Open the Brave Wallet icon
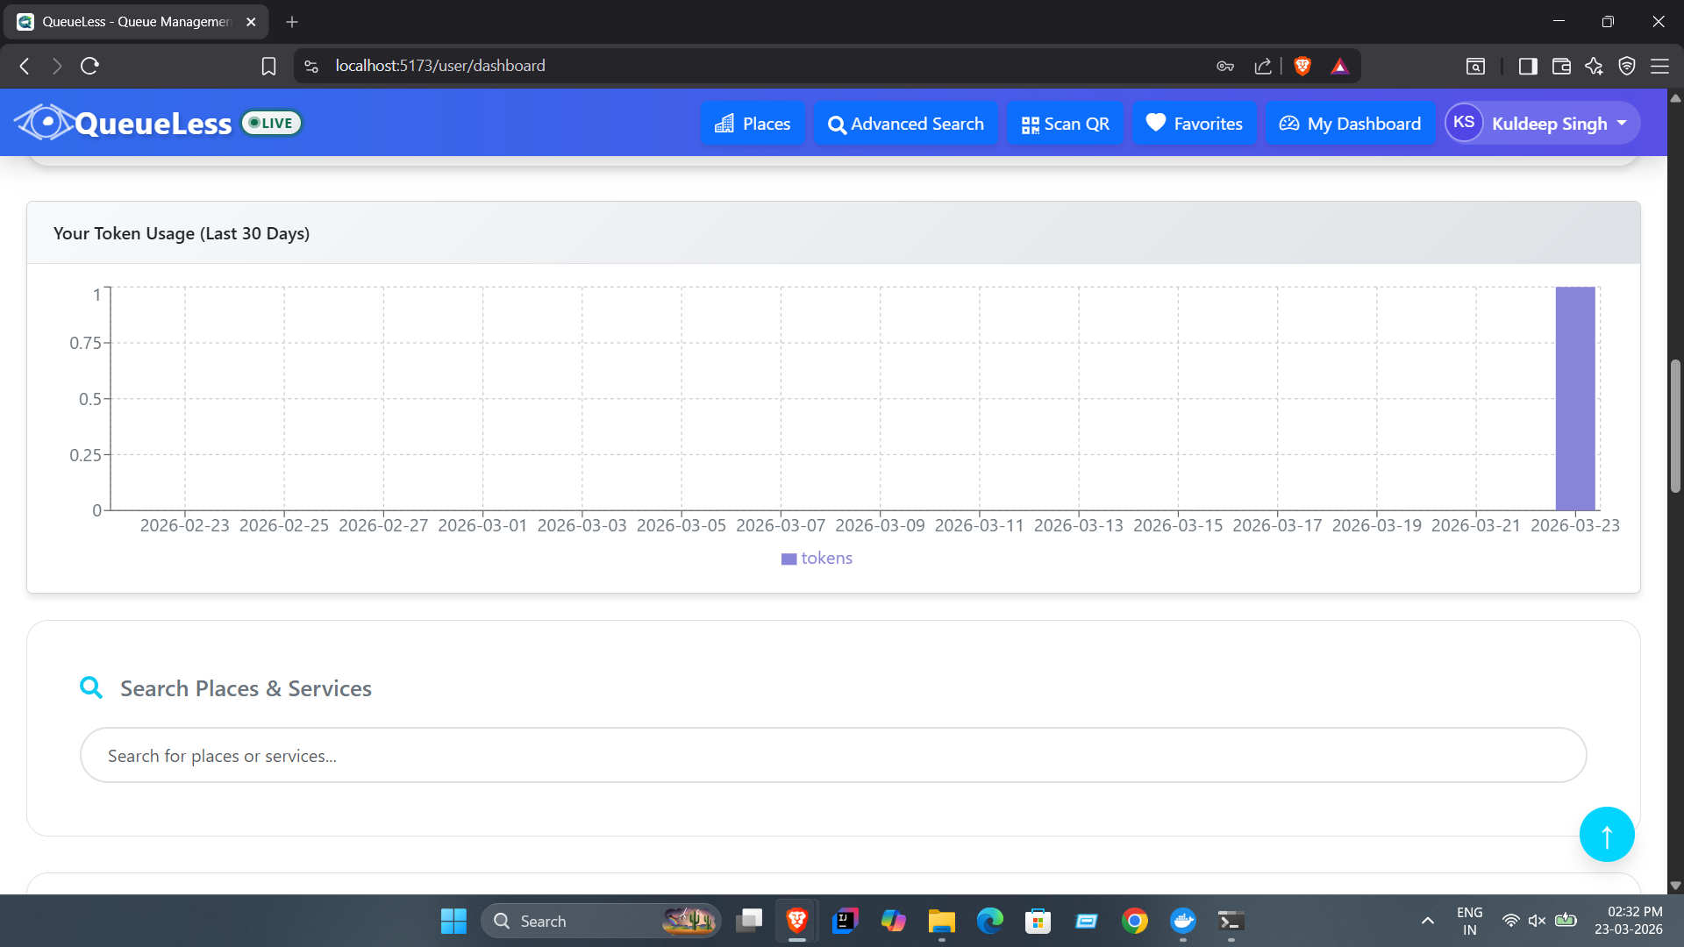The width and height of the screenshot is (1684, 947). click(1561, 66)
